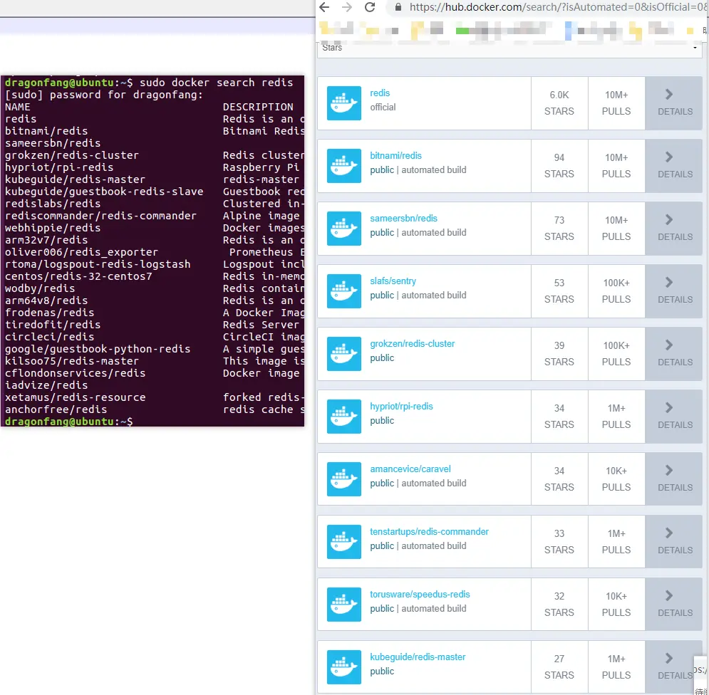Click the whale icon for slafs/sentry
This screenshot has height=695, width=709.
pyautogui.click(x=343, y=291)
